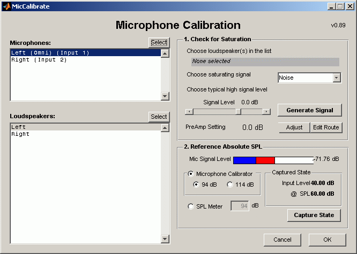Click Capture State button
Screen dimensions: 357x254
314,215
